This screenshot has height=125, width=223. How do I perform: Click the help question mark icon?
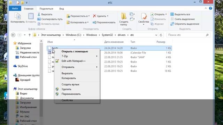[210, 8]
